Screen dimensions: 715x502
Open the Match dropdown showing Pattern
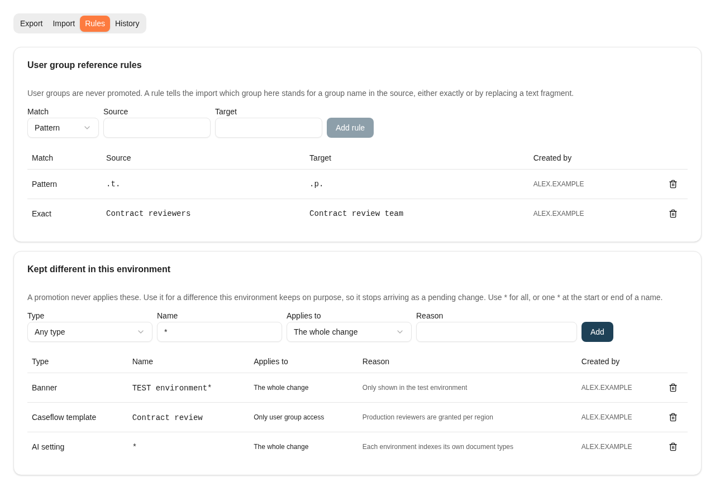[x=63, y=128]
